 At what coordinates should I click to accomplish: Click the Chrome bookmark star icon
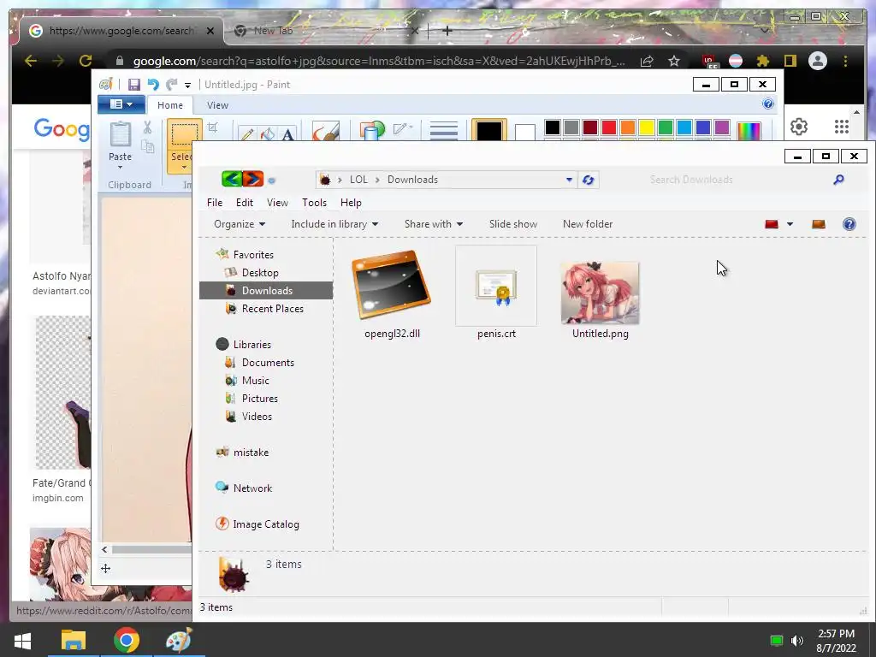click(674, 61)
